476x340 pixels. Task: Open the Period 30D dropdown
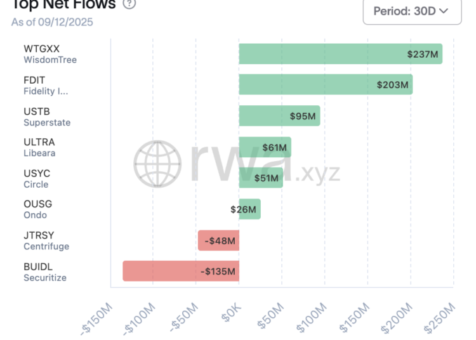[x=411, y=11]
